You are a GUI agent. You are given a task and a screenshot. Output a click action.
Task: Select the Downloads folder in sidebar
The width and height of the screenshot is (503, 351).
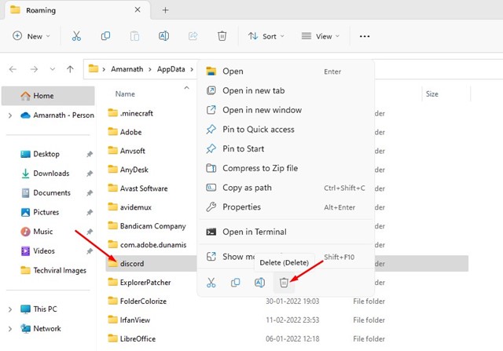click(x=51, y=174)
